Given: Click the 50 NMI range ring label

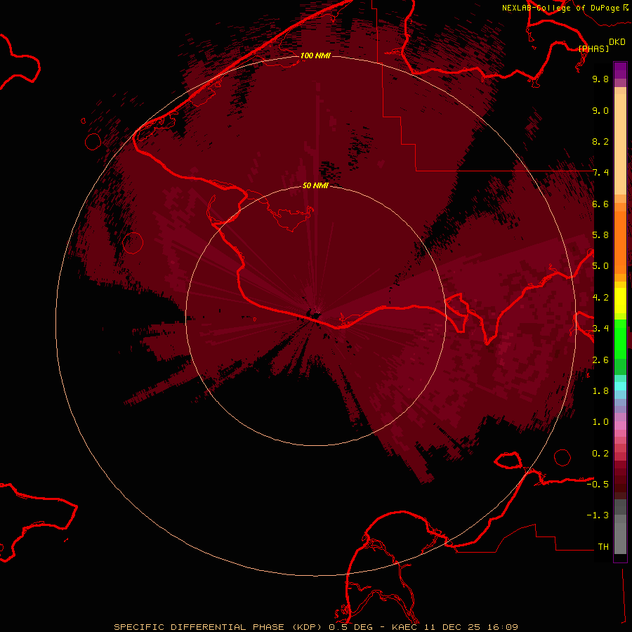Looking at the screenshot, I should 315,185.
